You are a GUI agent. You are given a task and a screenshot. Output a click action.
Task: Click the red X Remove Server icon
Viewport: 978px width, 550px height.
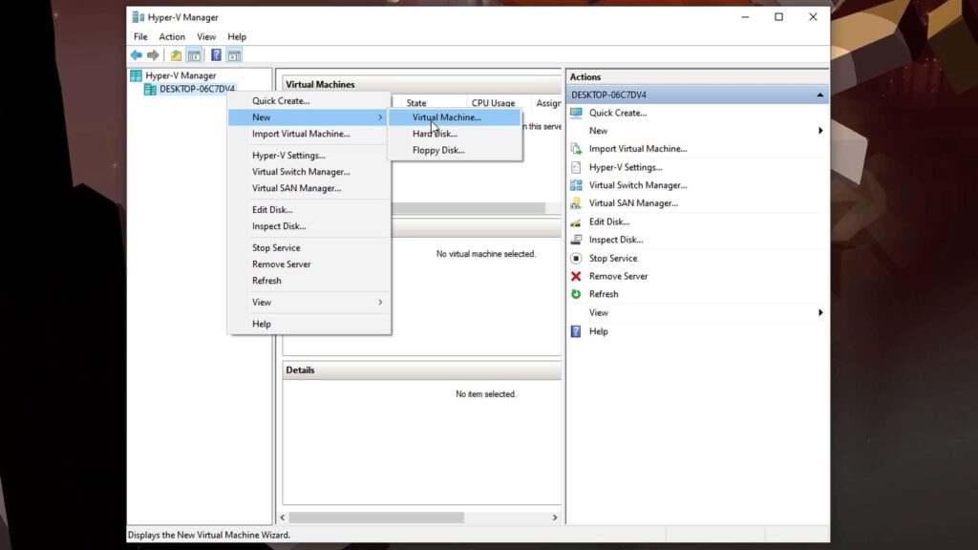pyautogui.click(x=576, y=276)
